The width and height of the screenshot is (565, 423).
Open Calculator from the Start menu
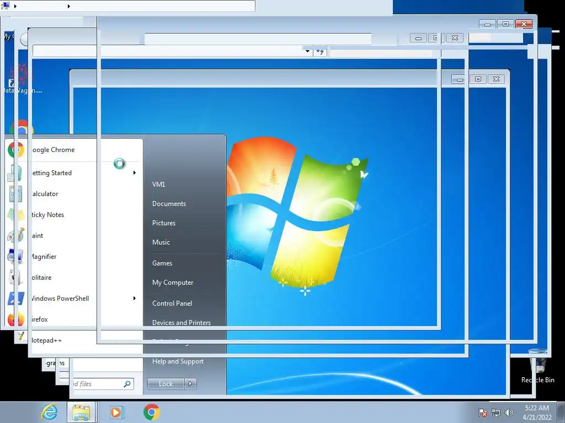[x=74, y=194]
